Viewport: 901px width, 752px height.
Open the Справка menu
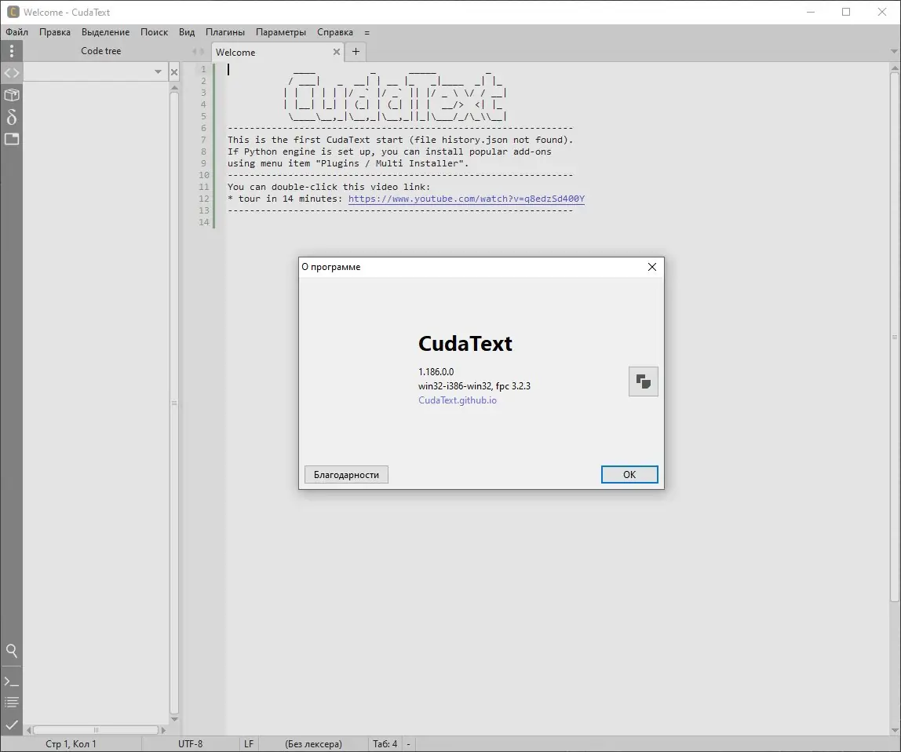(335, 32)
